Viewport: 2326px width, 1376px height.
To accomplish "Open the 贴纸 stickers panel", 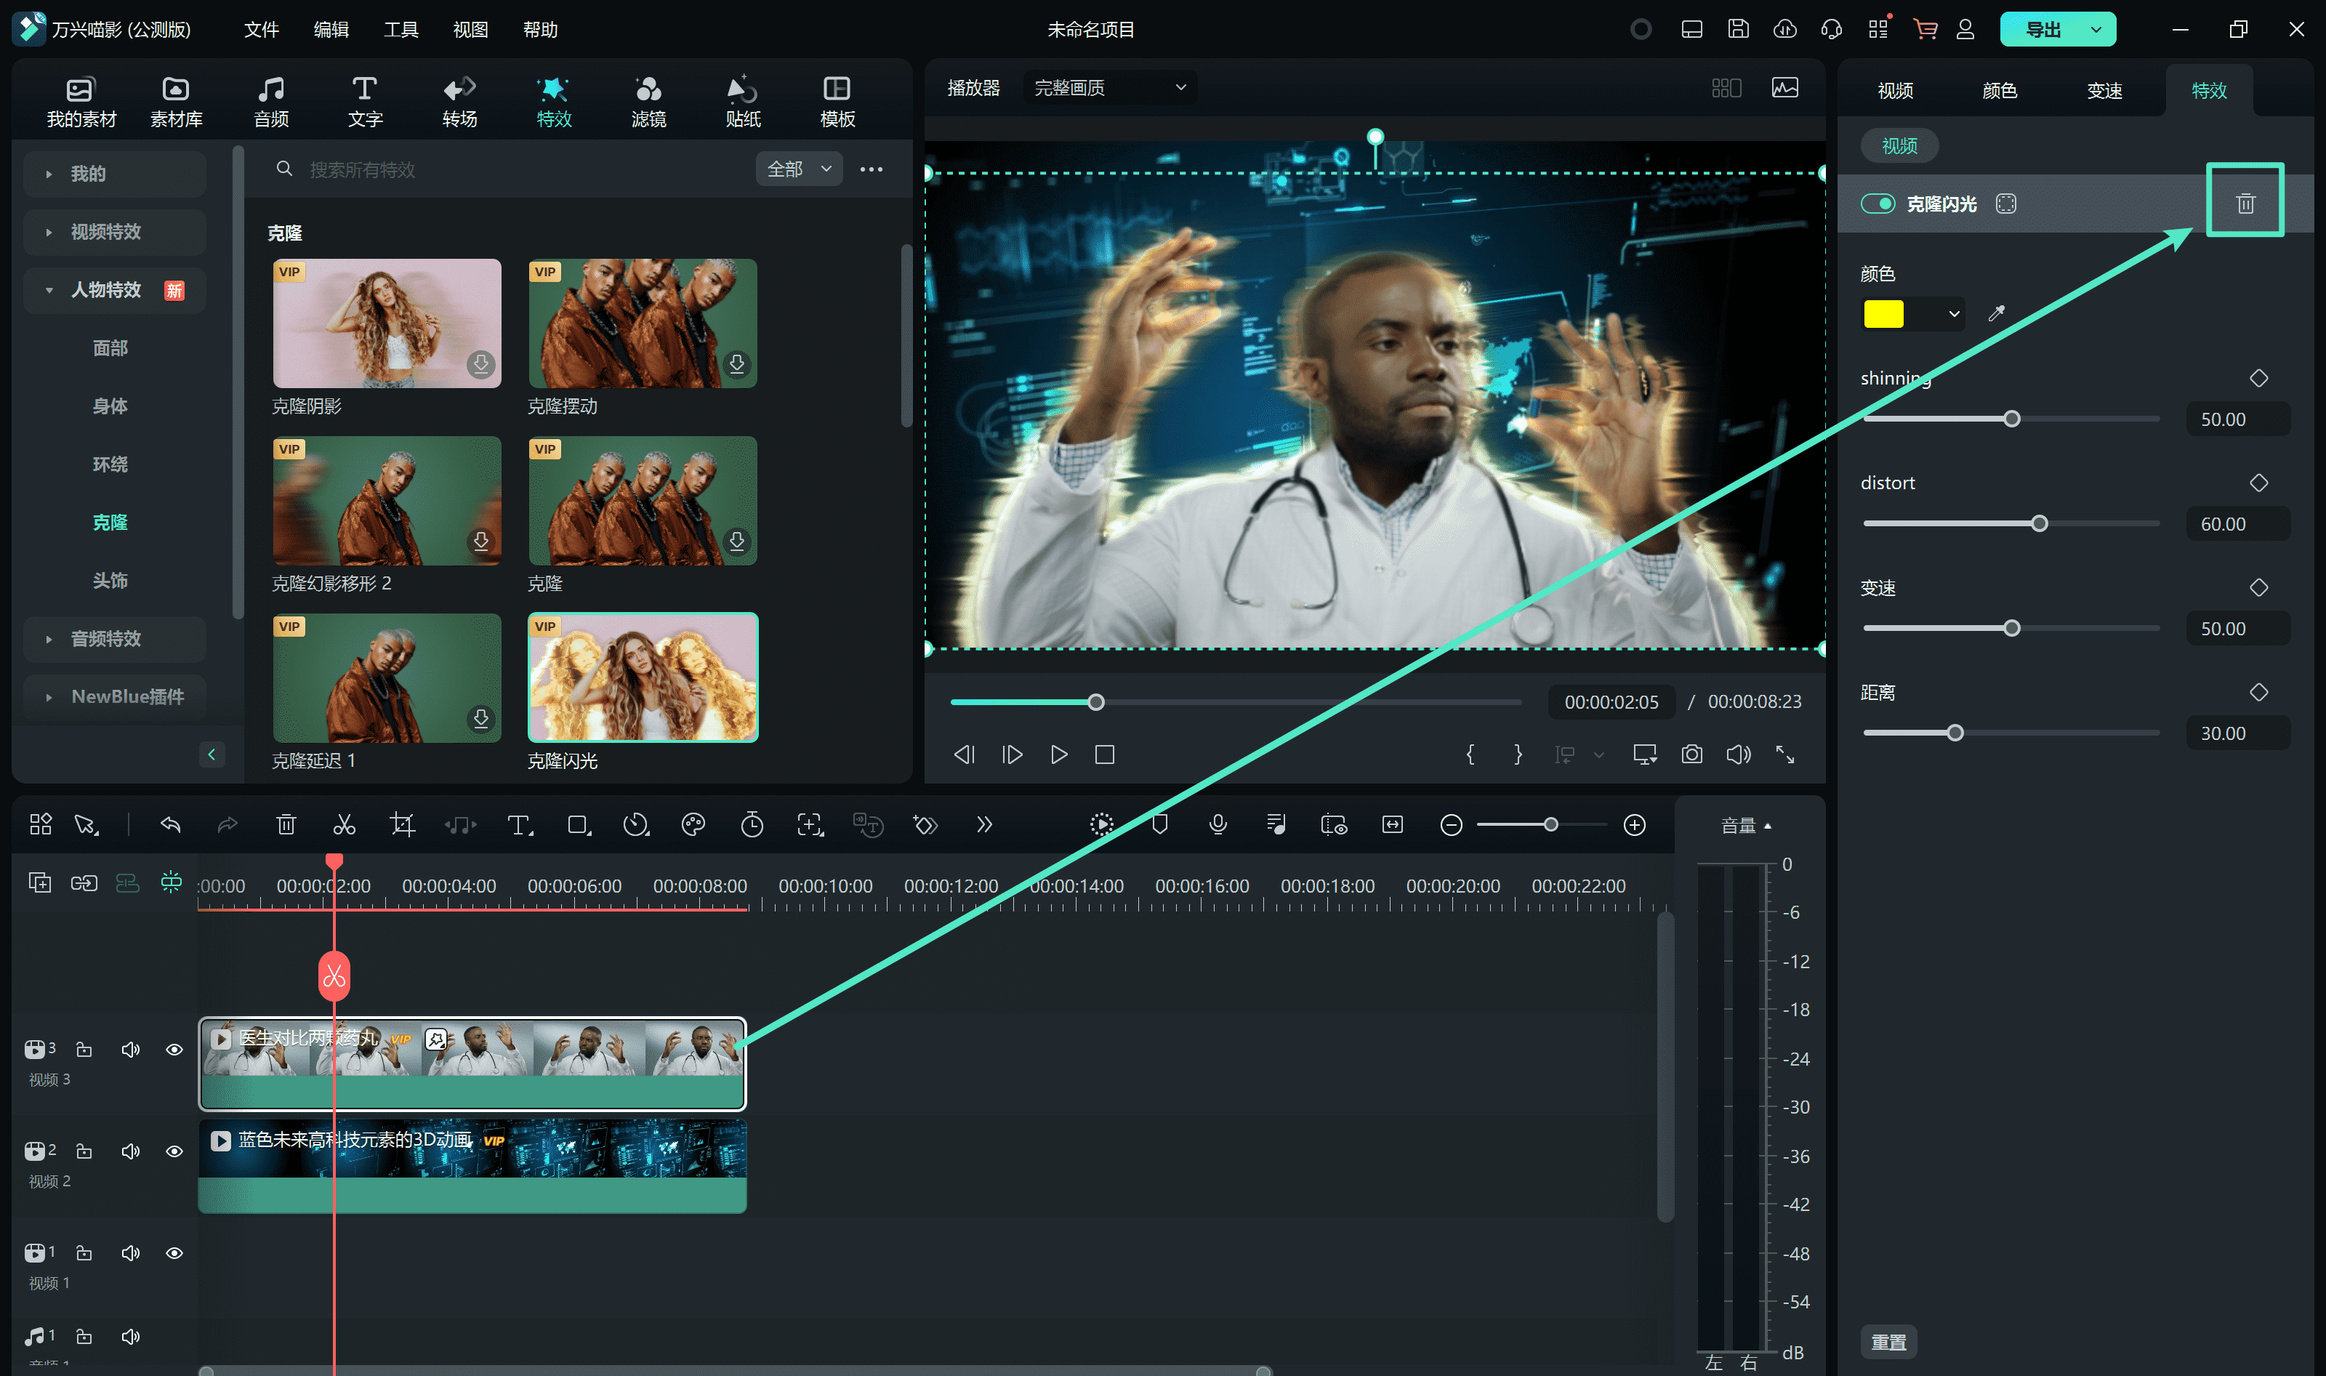I will 743,101.
